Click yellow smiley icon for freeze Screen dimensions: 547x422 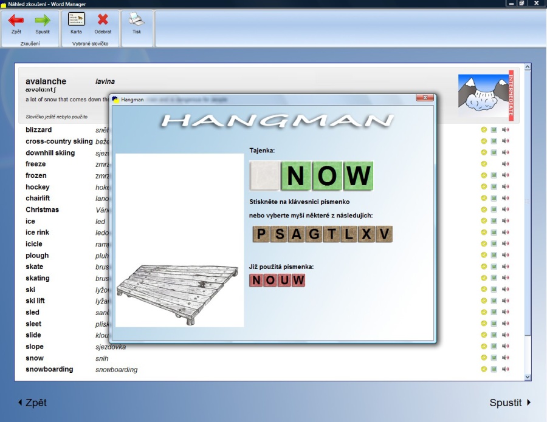click(x=484, y=164)
